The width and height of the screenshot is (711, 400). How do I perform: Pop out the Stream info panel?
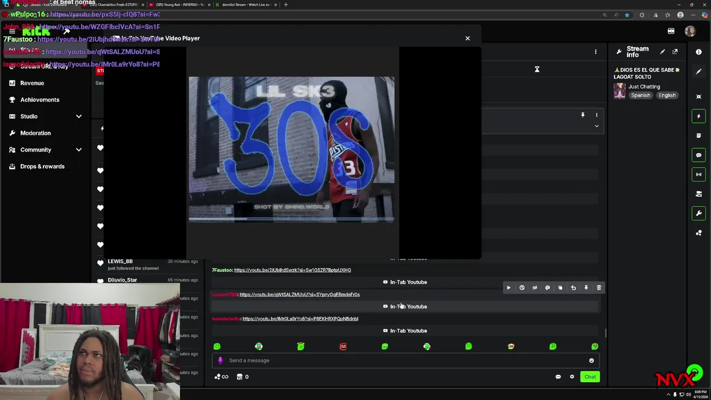[675, 52]
